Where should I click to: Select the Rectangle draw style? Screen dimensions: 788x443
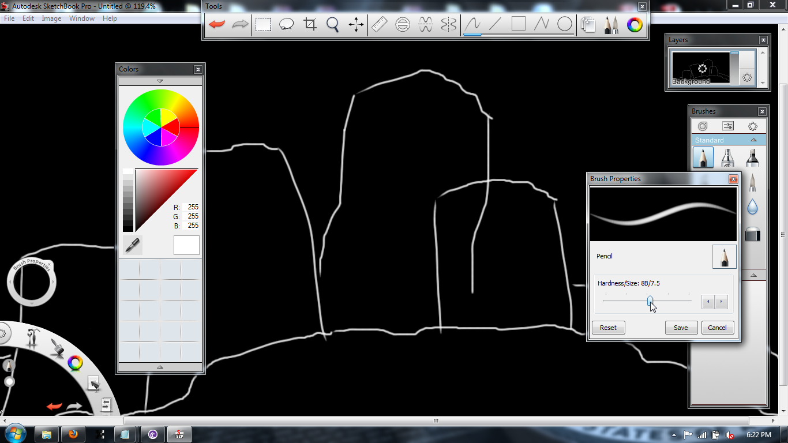pyautogui.click(x=519, y=24)
